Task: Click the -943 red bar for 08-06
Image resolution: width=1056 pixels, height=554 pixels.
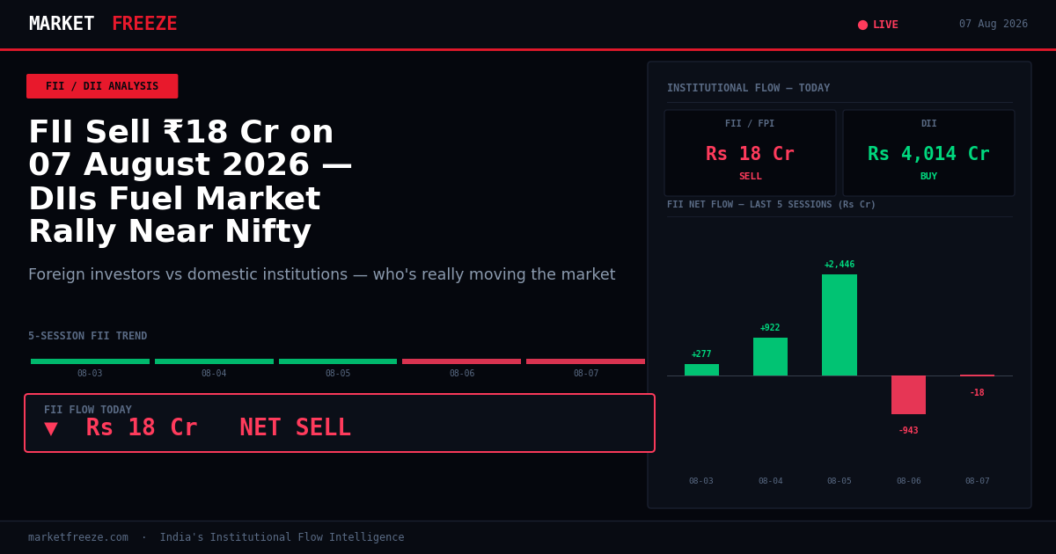Action: (908, 395)
